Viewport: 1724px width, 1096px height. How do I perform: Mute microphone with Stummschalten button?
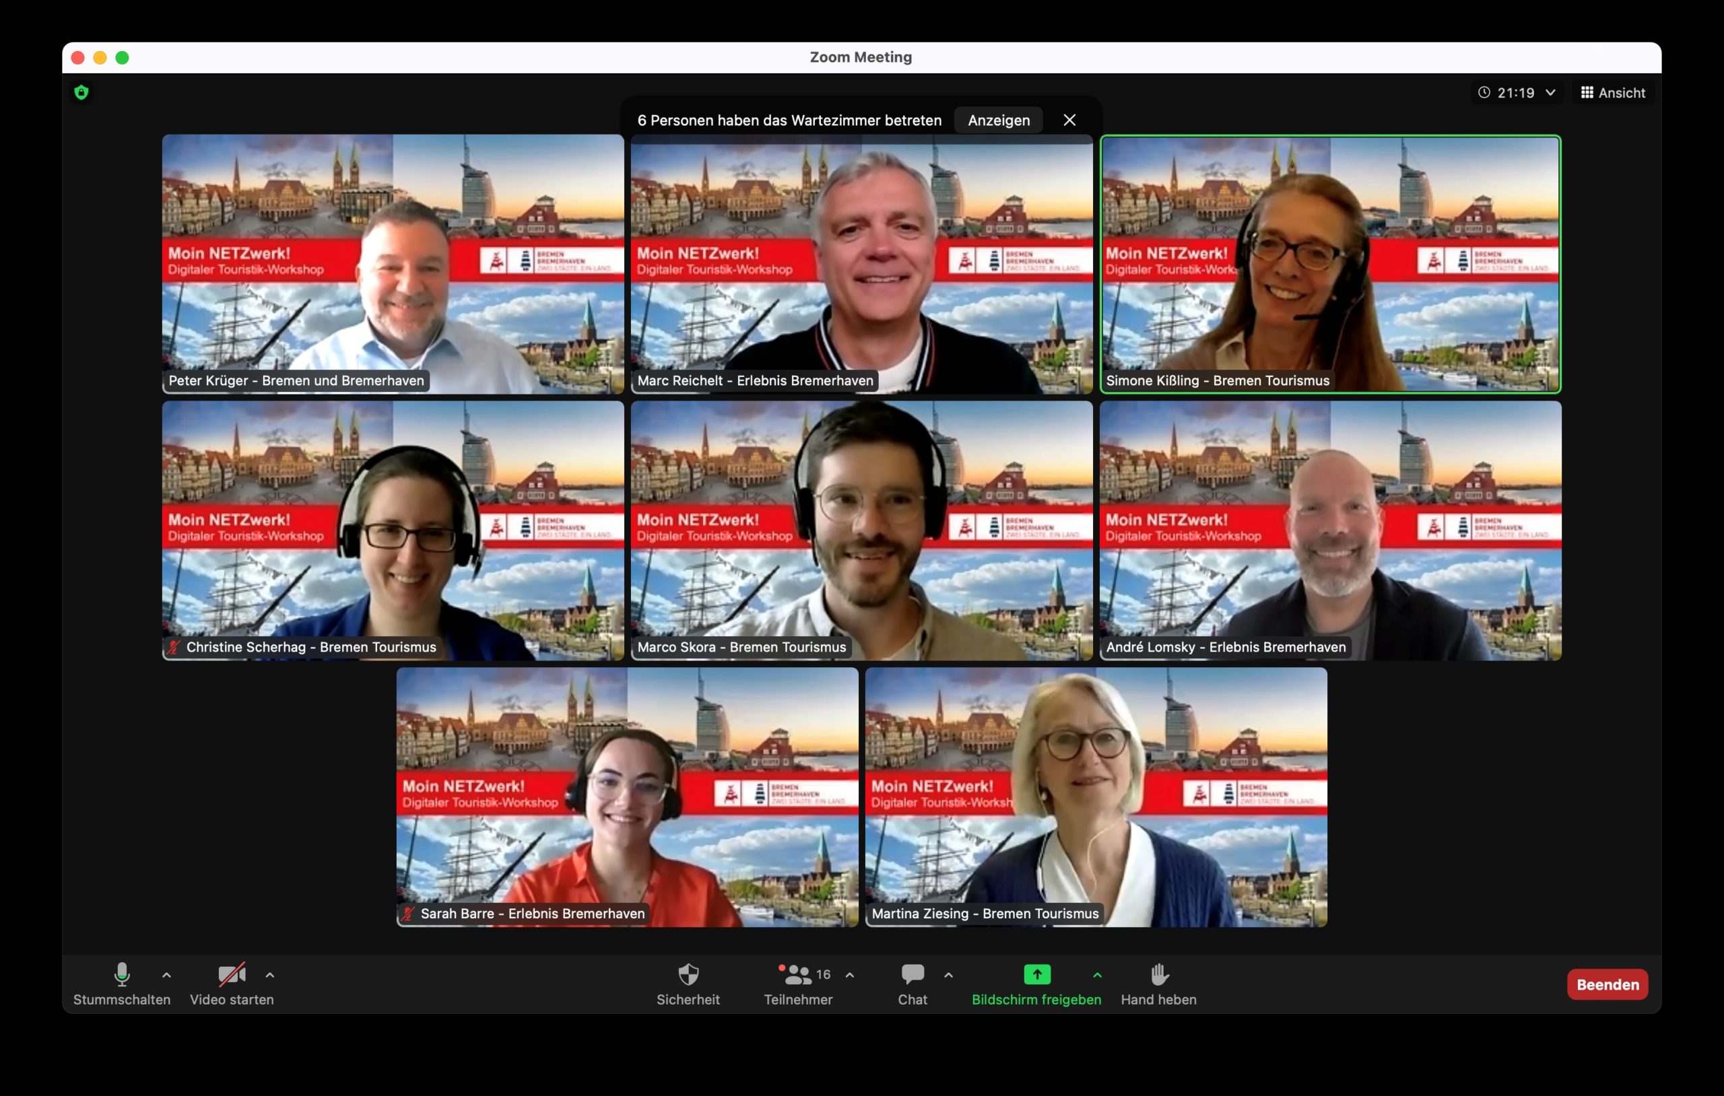[122, 984]
